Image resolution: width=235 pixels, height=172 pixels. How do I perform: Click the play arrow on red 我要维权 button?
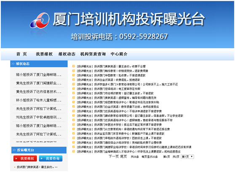click(x=16, y=159)
